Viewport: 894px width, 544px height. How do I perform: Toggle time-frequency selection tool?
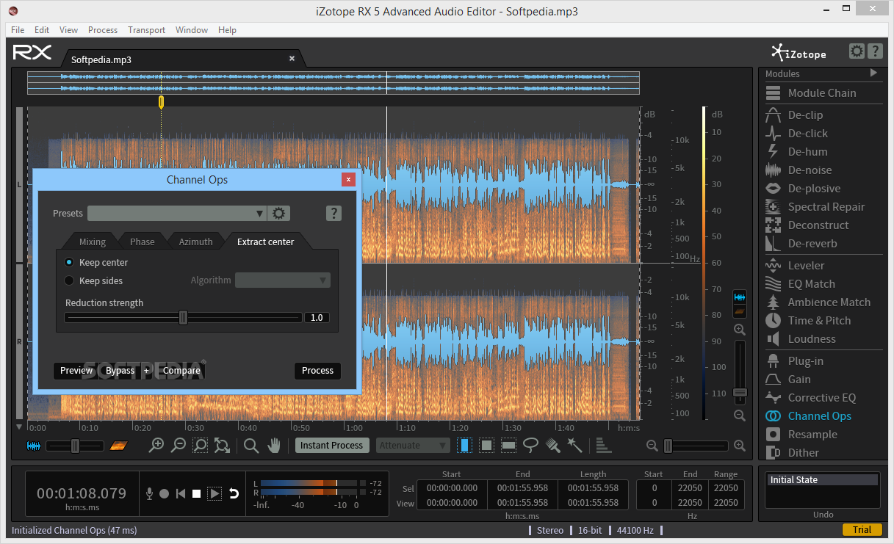pos(486,445)
